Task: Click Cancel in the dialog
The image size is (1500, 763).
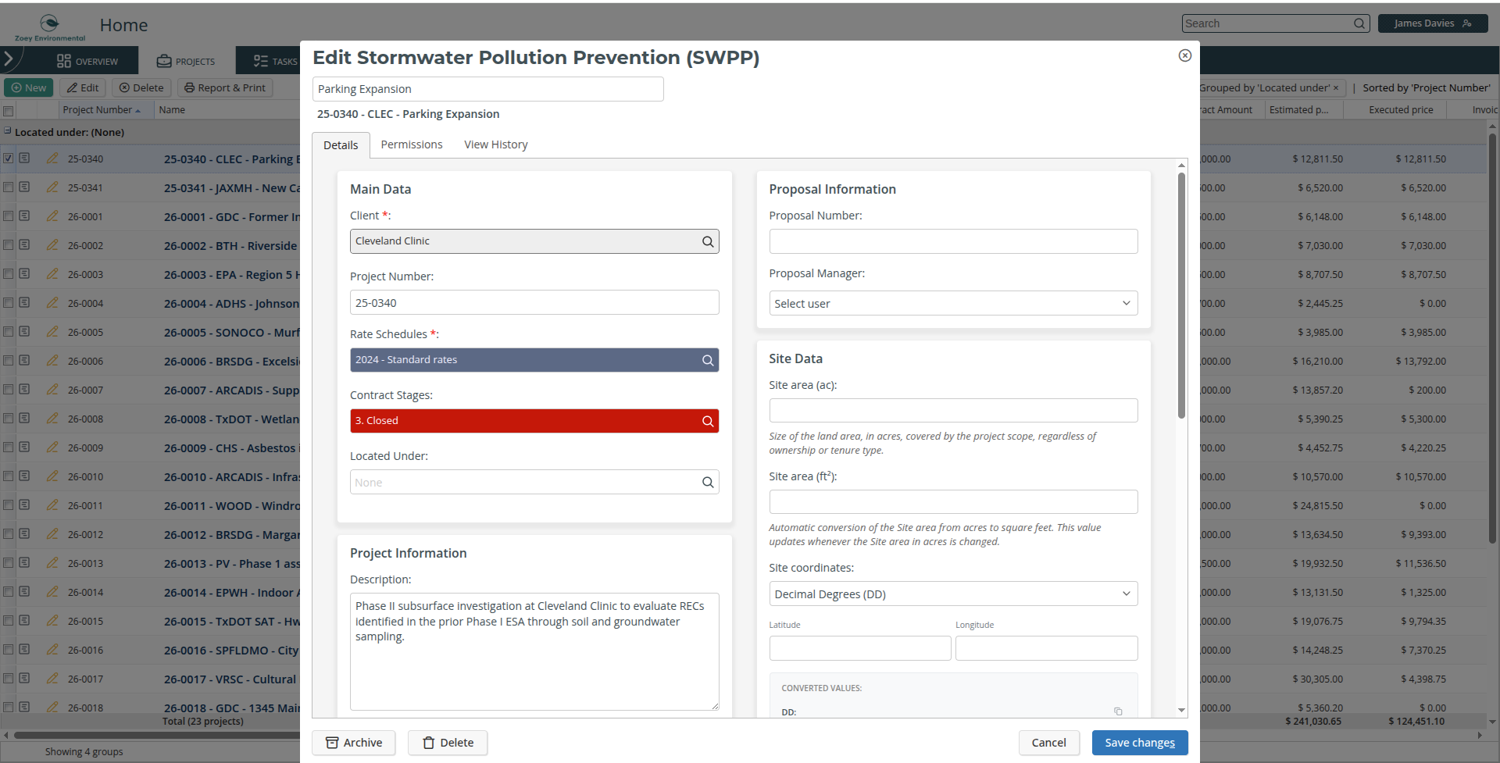Action: click(1048, 743)
